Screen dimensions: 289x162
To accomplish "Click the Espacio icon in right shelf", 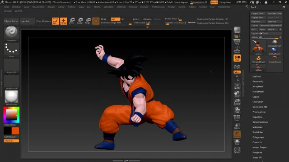I will [237, 150].
